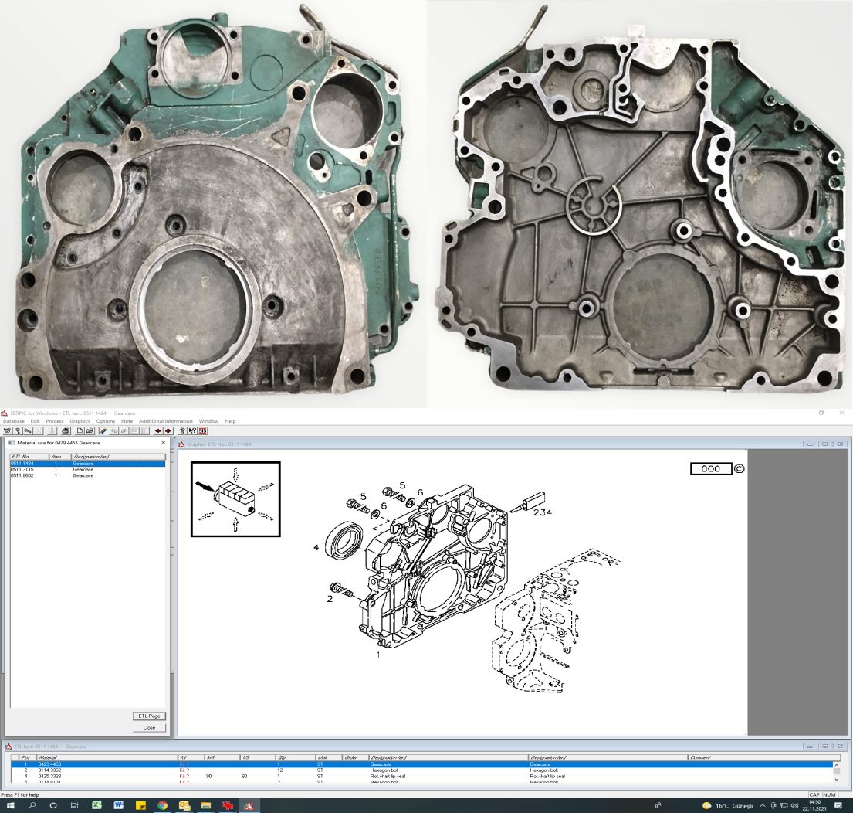The image size is (853, 813).
Task: Open the Note menu
Action: coord(127,421)
